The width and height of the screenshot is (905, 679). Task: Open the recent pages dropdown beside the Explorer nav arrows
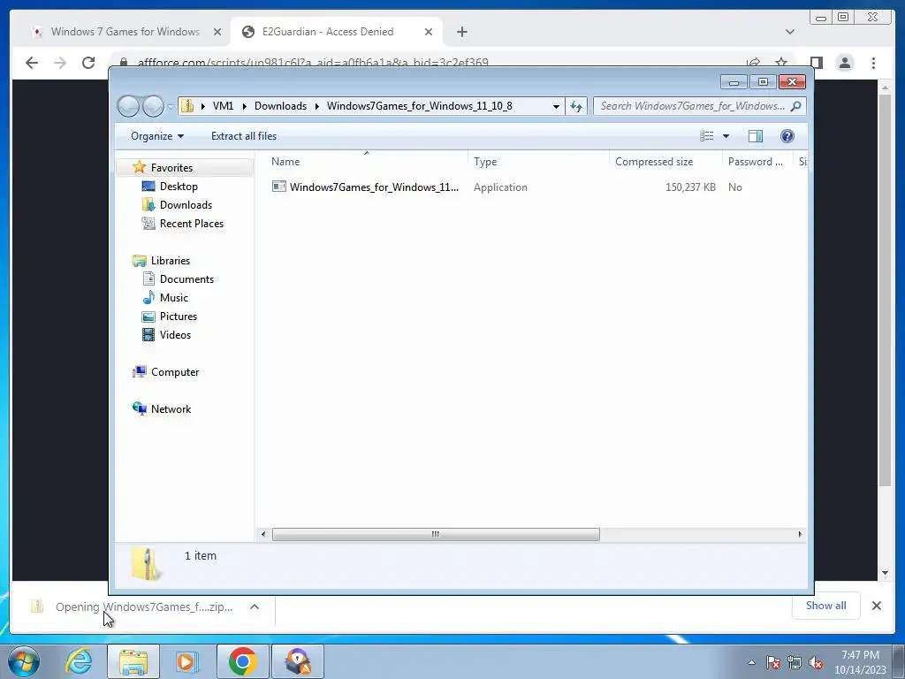(x=171, y=107)
